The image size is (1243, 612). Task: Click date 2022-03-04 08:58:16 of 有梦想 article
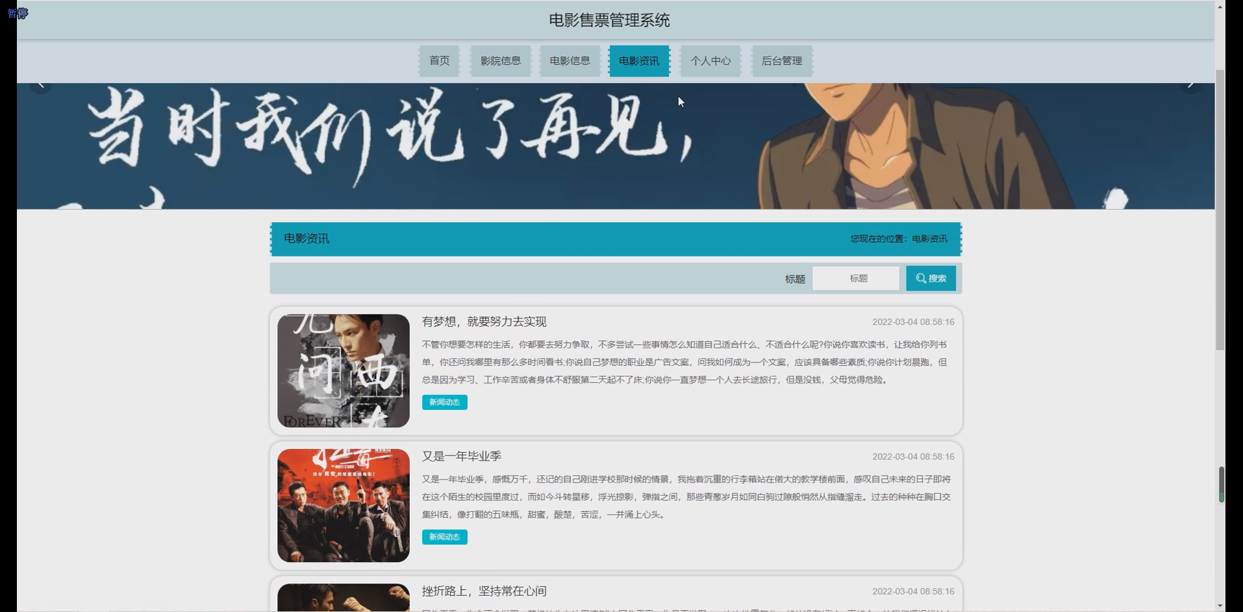(x=913, y=322)
